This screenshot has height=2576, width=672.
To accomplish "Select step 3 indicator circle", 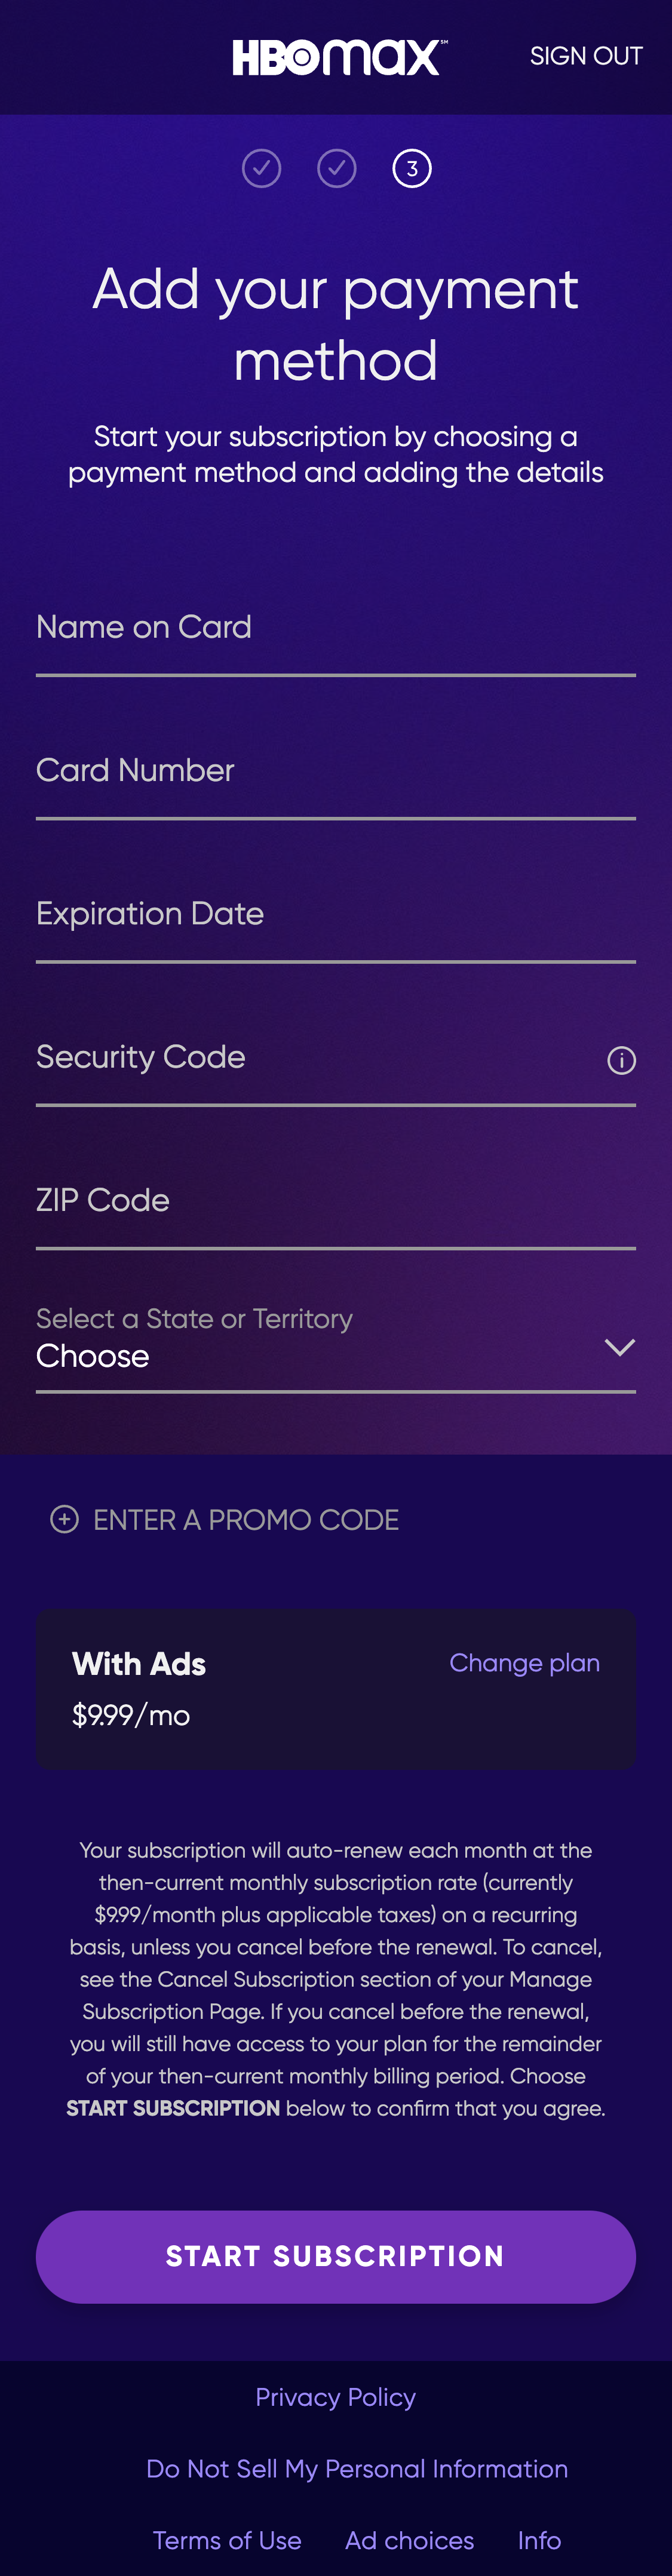I will pyautogui.click(x=411, y=168).
